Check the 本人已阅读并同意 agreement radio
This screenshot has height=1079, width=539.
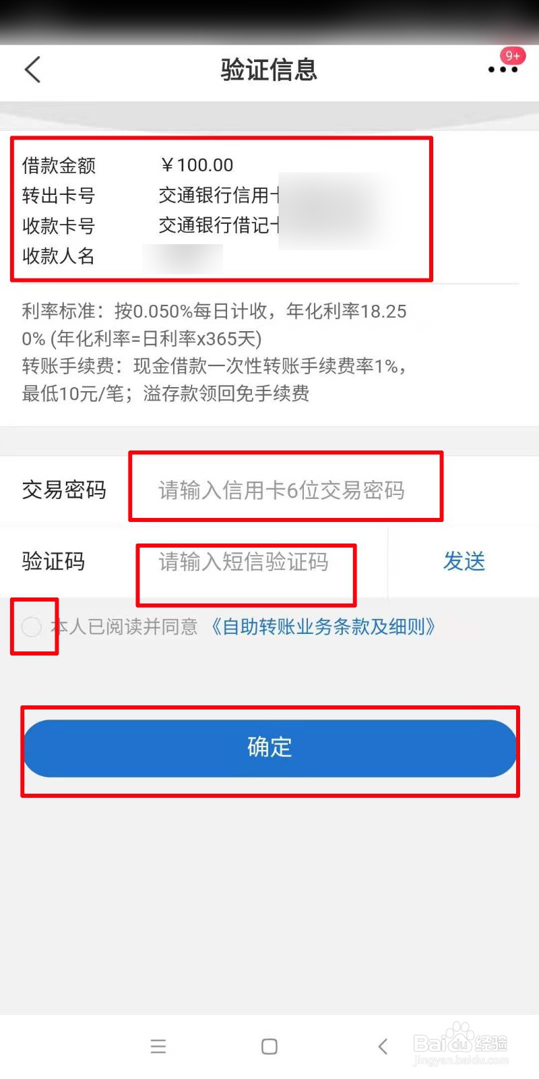pos(32,626)
